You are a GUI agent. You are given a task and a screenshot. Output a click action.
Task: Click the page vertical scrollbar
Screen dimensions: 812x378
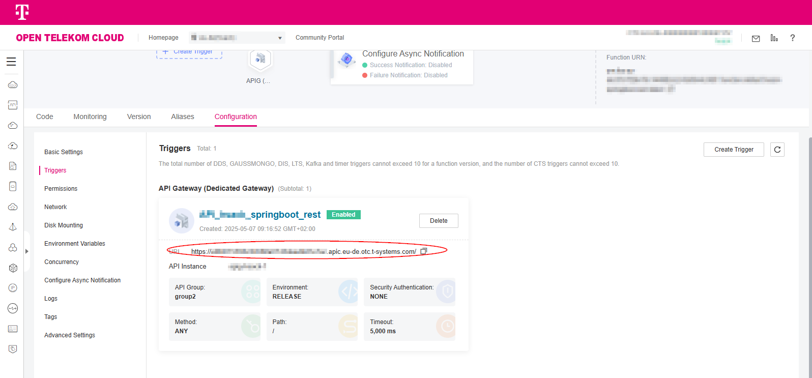[x=809, y=203]
